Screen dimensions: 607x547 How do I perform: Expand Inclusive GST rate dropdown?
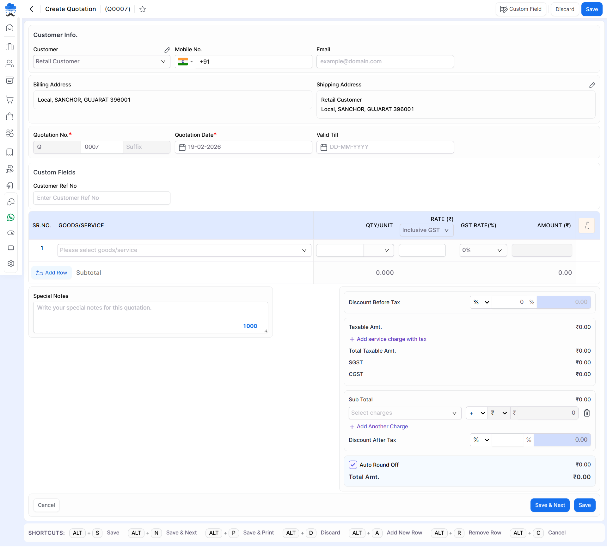(426, 230)
